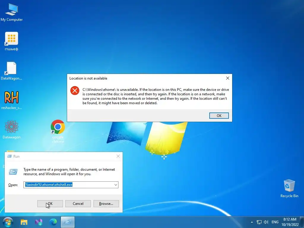Open the Visual Studio Installer taskbar icon
The height and width of the screenshot is (228, 304).
click(x=39, y=222)
